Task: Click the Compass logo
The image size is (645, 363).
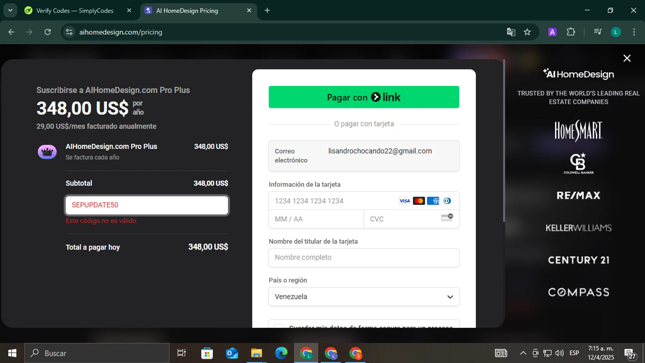Action: click(x=578, y=292)
